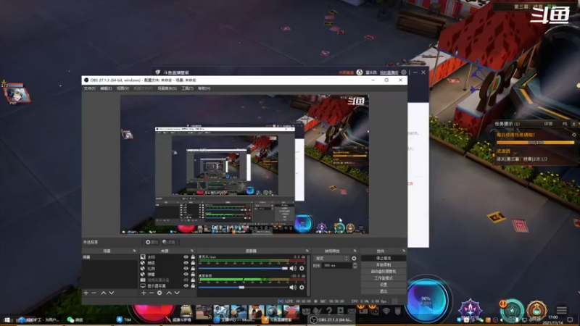580x326 pixels.
Task: Open 设置 settings button in Controls
Action: click(384, 285)
